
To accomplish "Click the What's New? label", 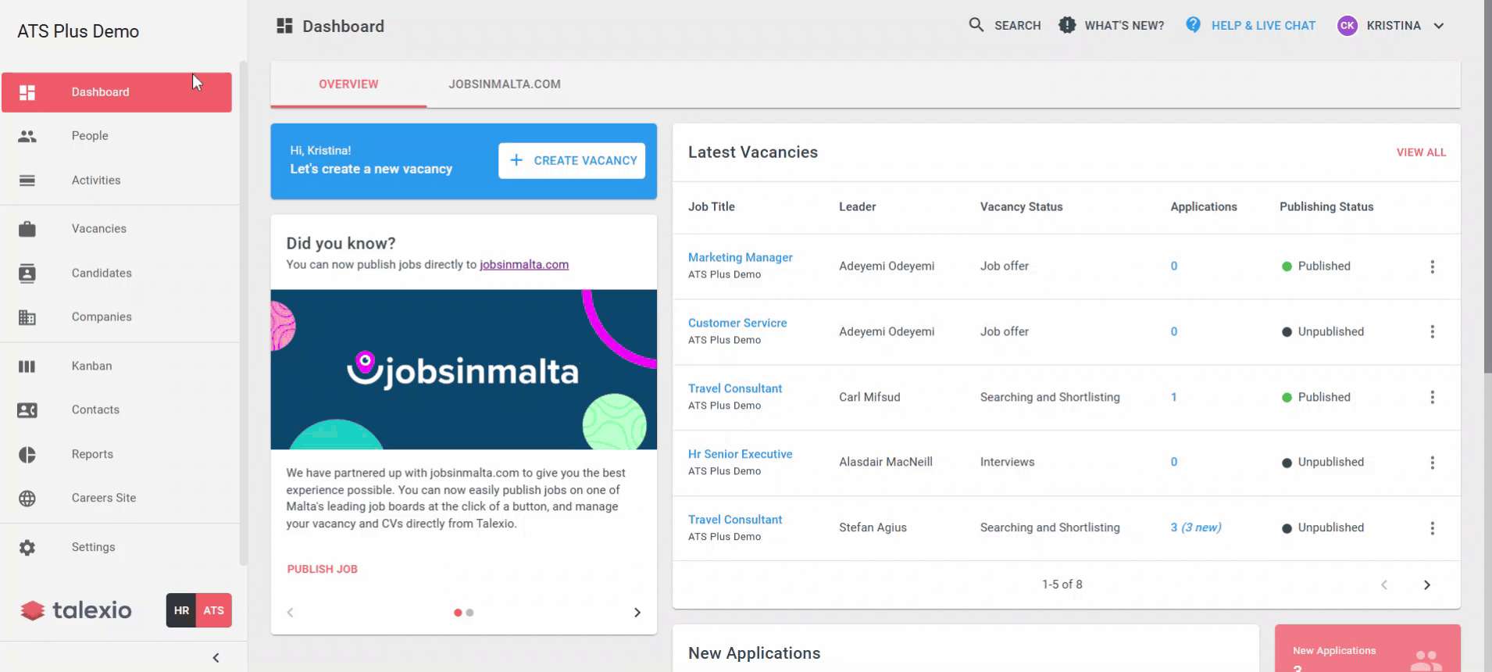I will point(1124,26).
